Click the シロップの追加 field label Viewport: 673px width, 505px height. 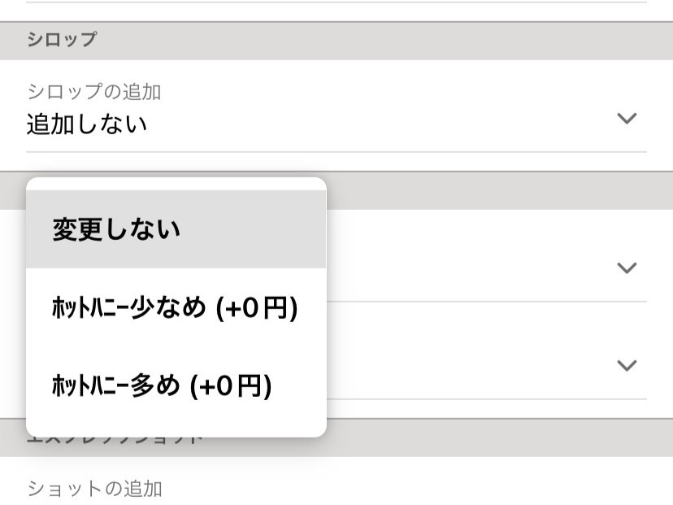tap(94, 92)
